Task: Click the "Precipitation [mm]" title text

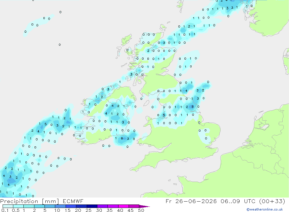Action: coord(30,201)
